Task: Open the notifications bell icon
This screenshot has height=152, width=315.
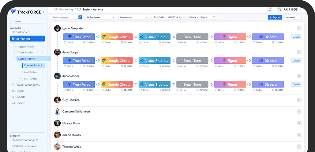Action: [x=270, y=10]
